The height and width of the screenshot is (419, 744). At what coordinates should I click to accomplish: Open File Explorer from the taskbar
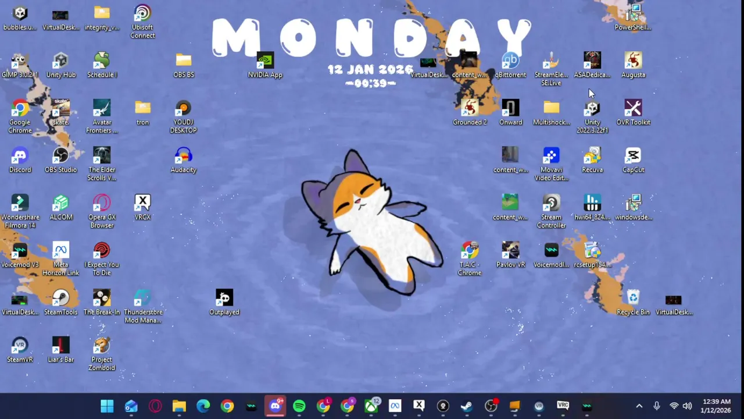179,406
